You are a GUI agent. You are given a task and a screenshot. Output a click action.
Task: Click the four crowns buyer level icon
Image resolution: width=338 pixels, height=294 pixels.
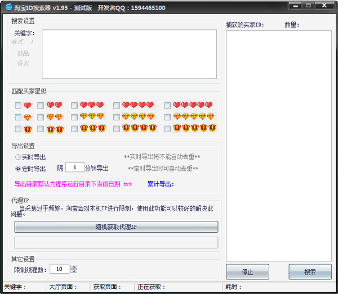138,129
